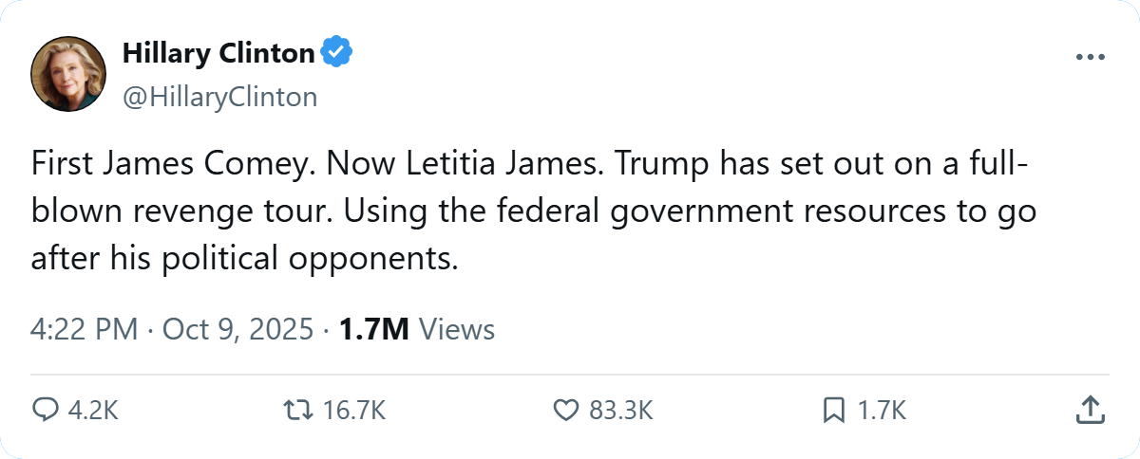Click the share upload icon
Viewport: 1140px width, 459px height.
[1090, 410]
